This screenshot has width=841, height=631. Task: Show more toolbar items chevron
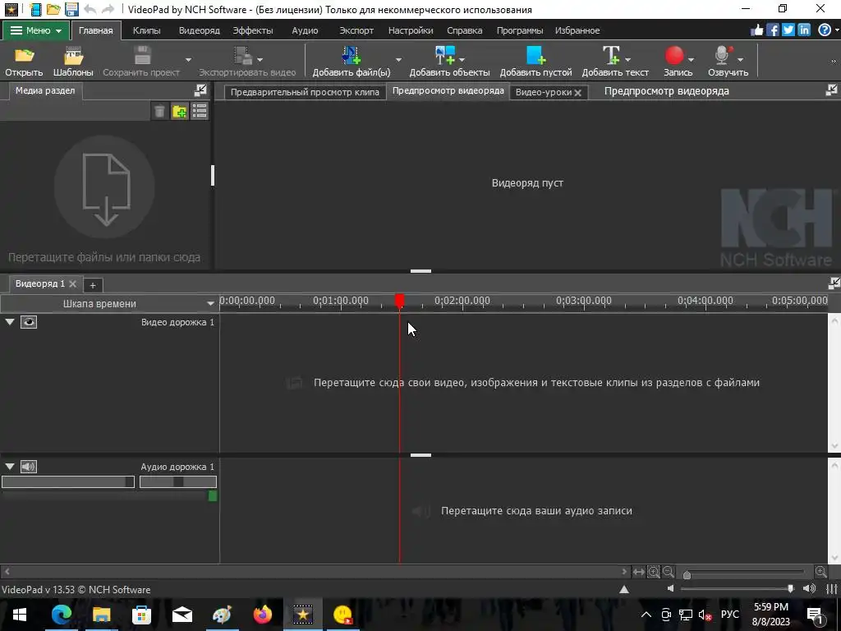tap(834, 61)
